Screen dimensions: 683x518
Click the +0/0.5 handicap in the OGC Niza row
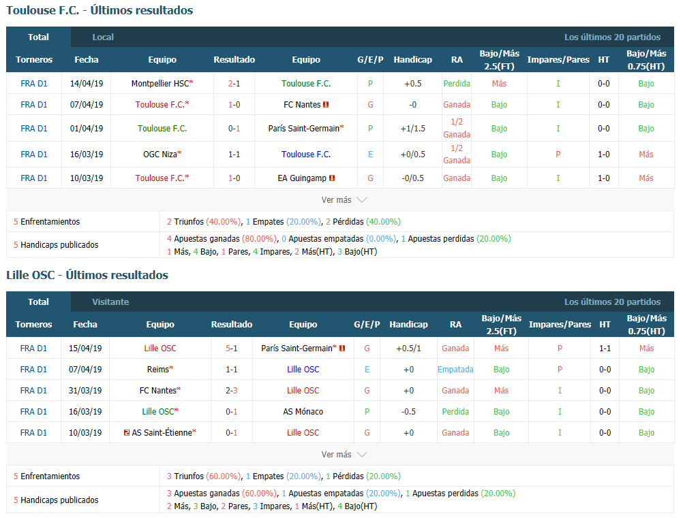pos(413,155)
